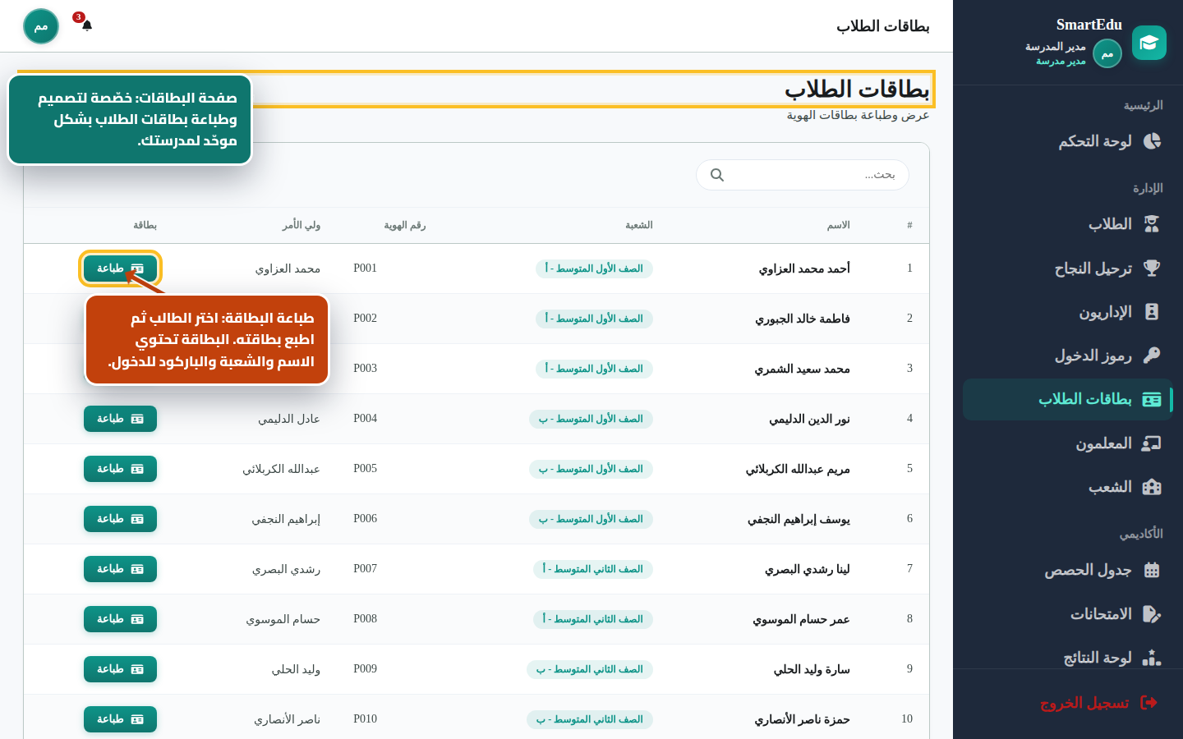Print card for حمزة ناصر الأنصاري
This screenshot has width=1183, height=739.
120,719
